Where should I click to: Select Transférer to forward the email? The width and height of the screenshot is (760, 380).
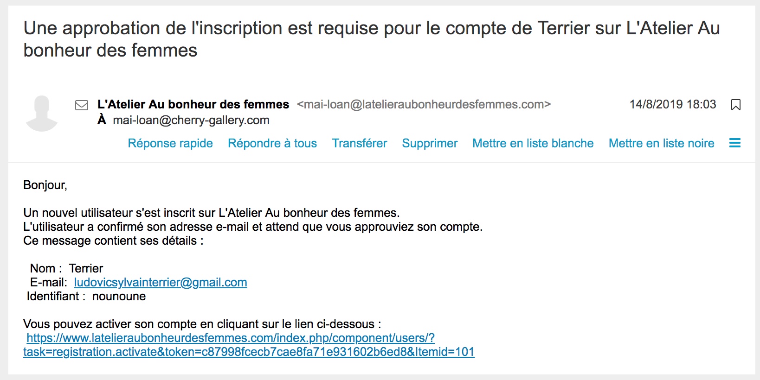point(360,144)
